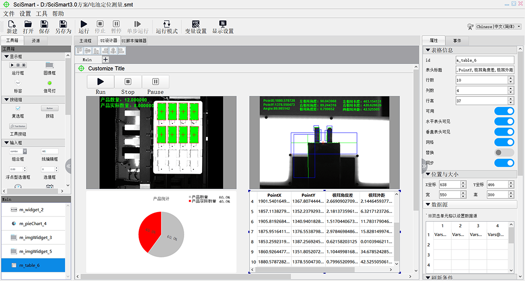
Task: Click the Pause button on the canvas
Action: [x=155, y=81]
